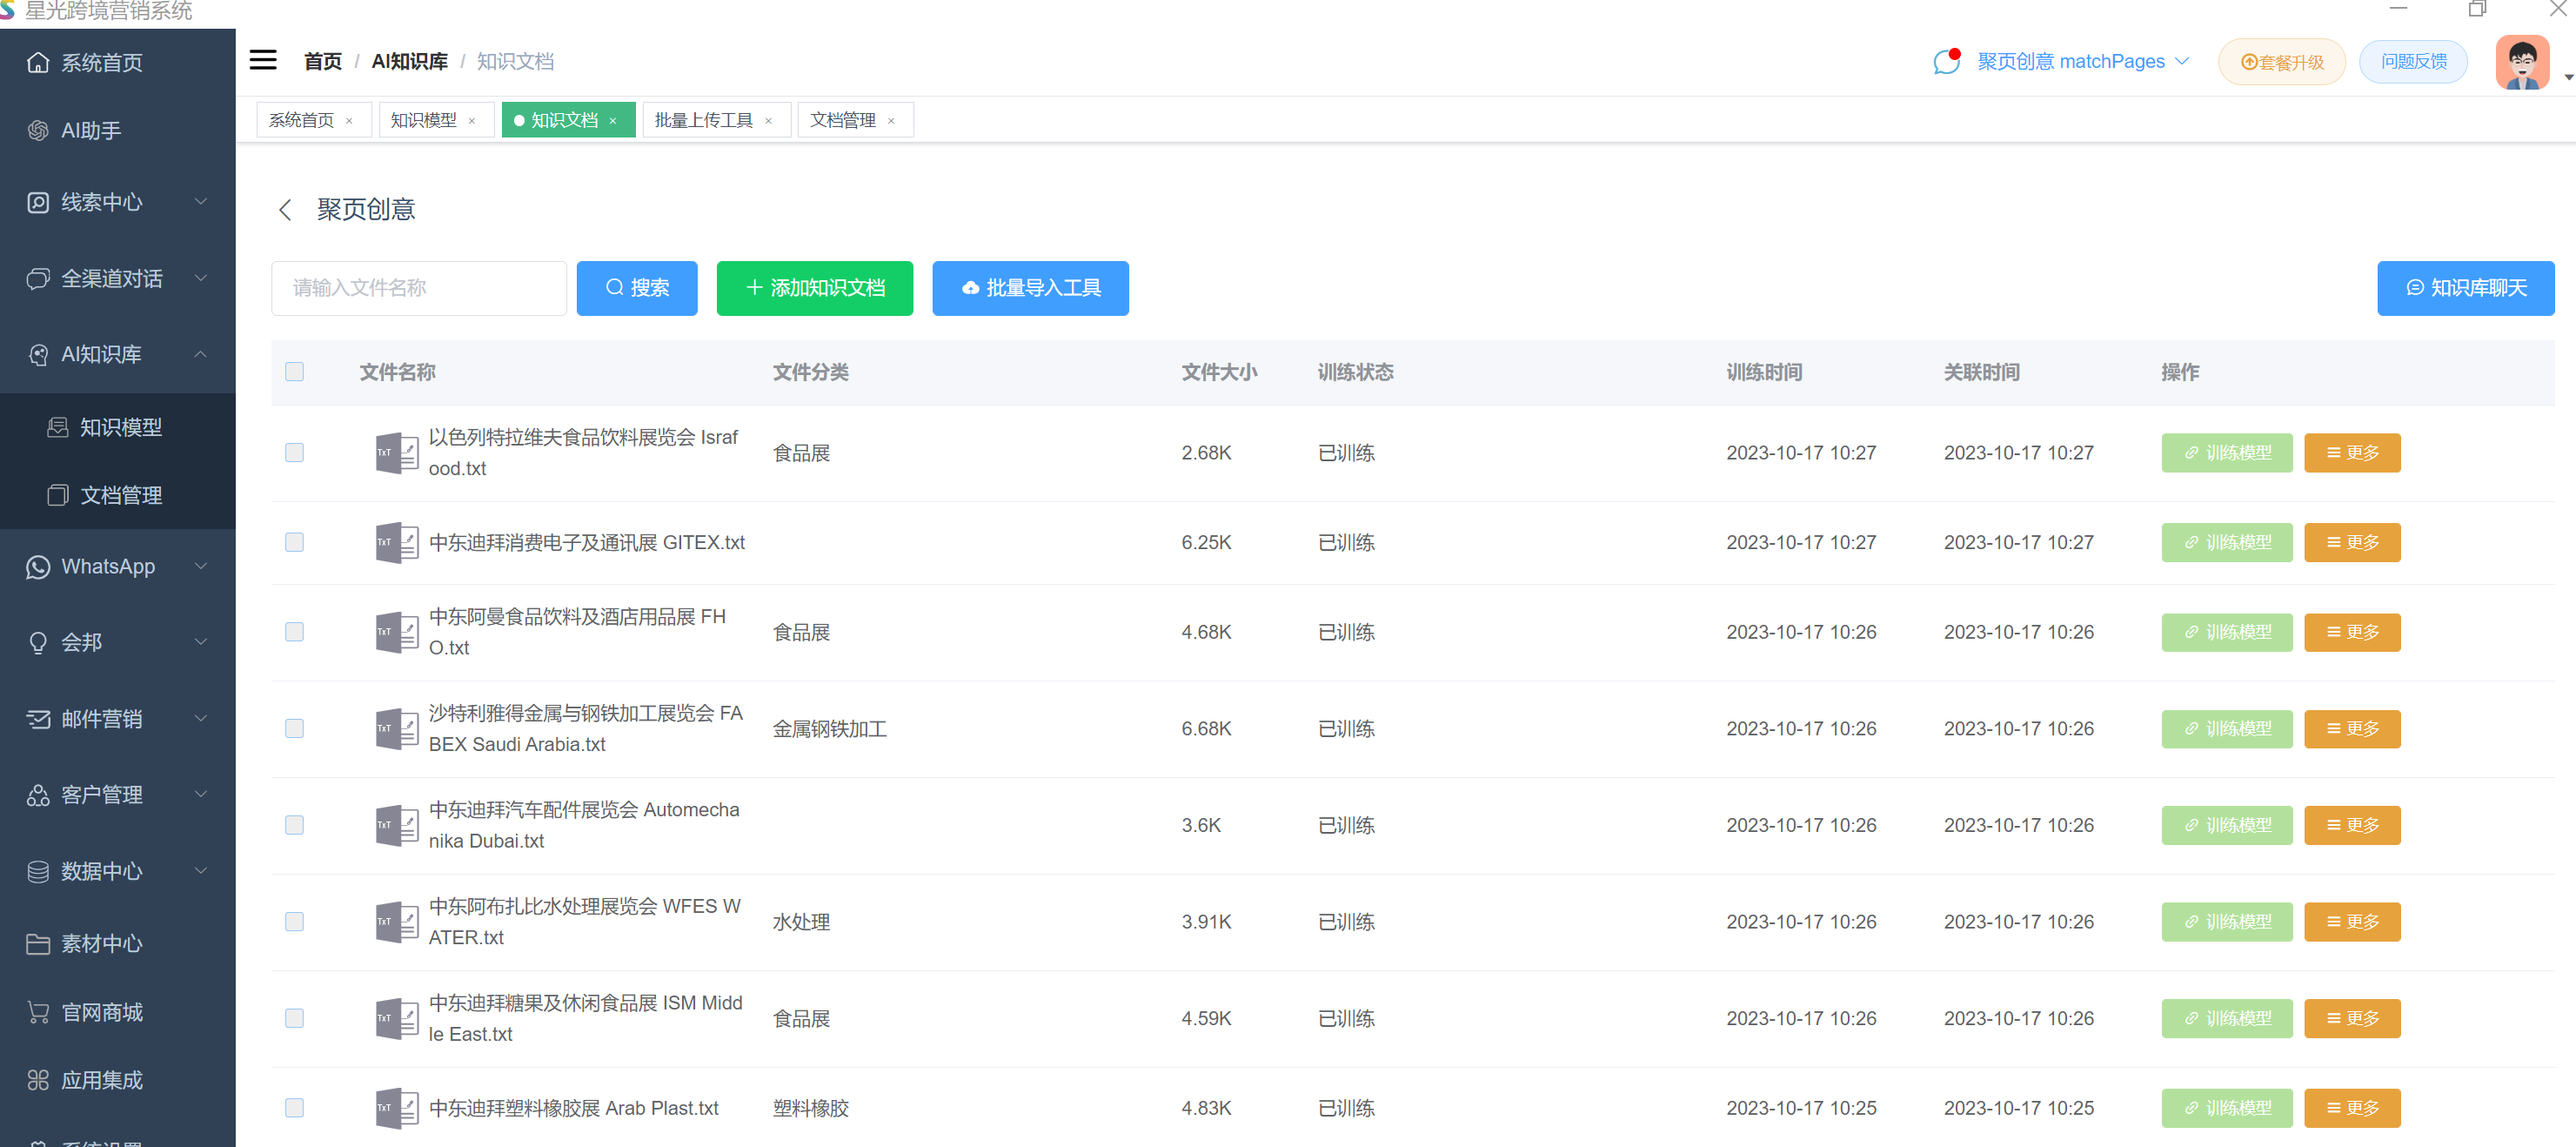The height and width of the screenshot is (1147, 2576).
Task: Go back using arrow beside 聚页创意
Action: (x=285, y=209)
